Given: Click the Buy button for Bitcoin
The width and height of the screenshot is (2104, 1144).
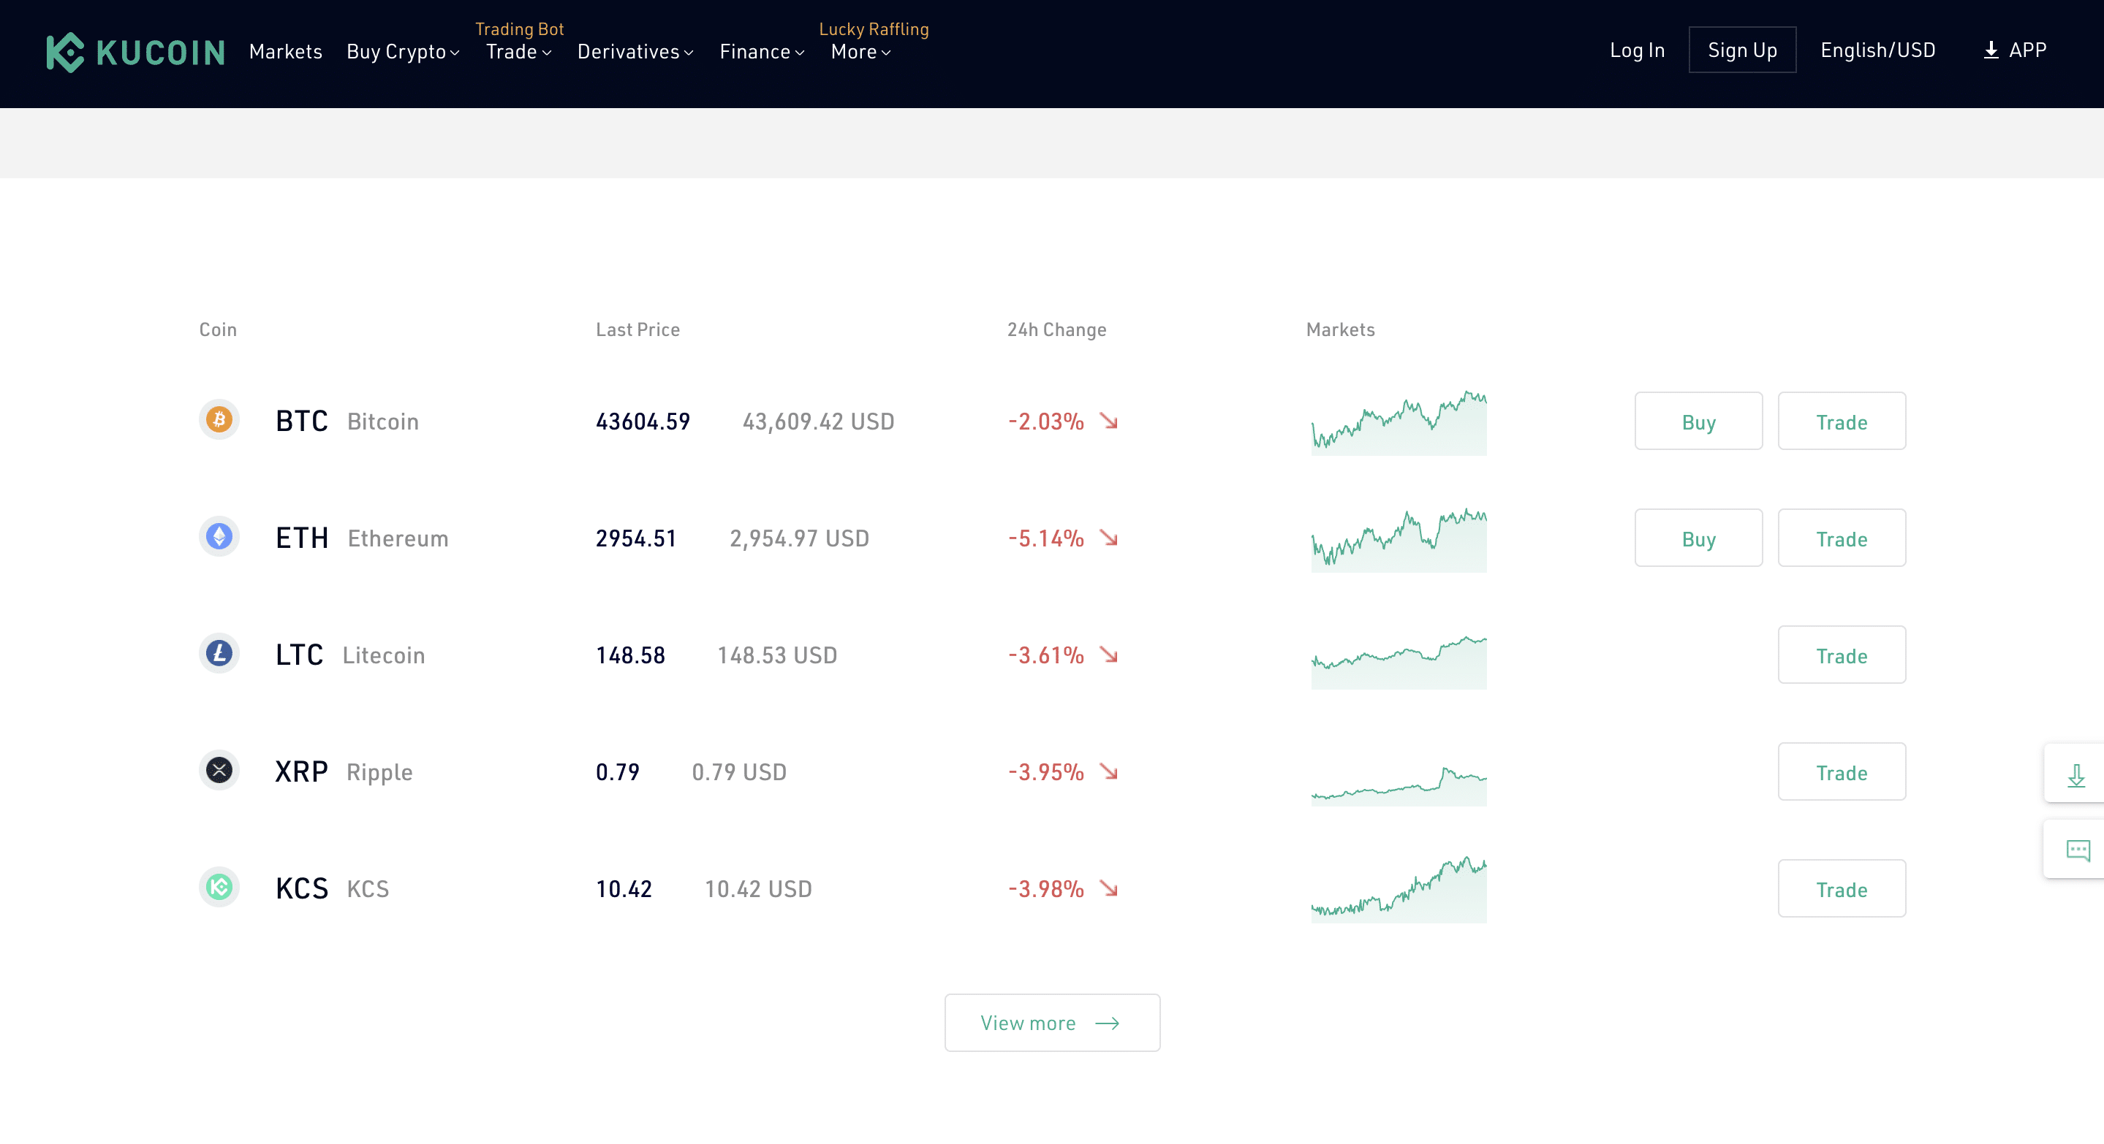Looking at the screenshot, I should point(1698,420).
